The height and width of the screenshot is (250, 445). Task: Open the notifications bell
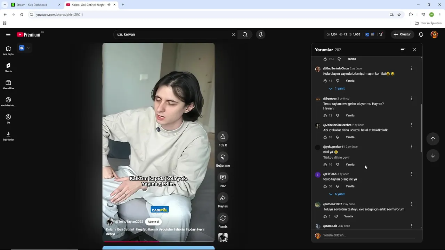[421, 34]
